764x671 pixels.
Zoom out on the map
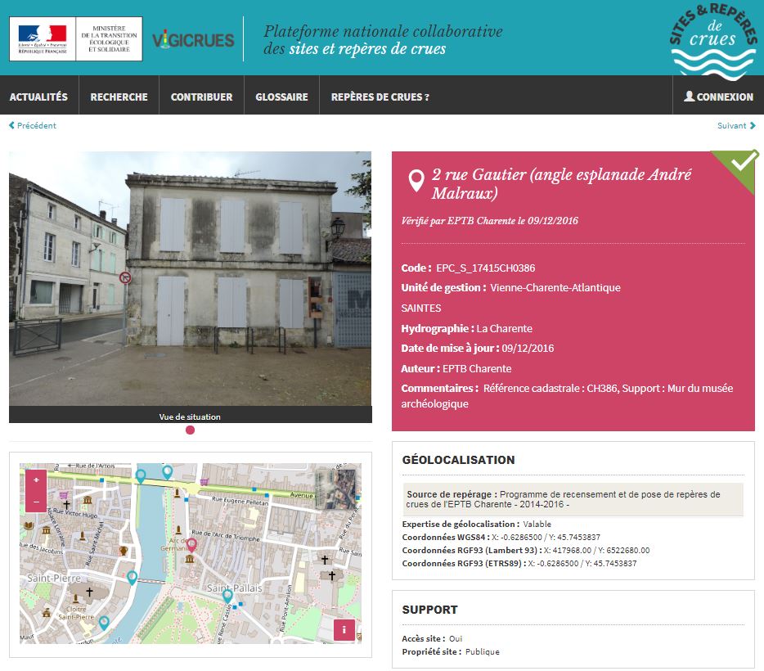36,501
